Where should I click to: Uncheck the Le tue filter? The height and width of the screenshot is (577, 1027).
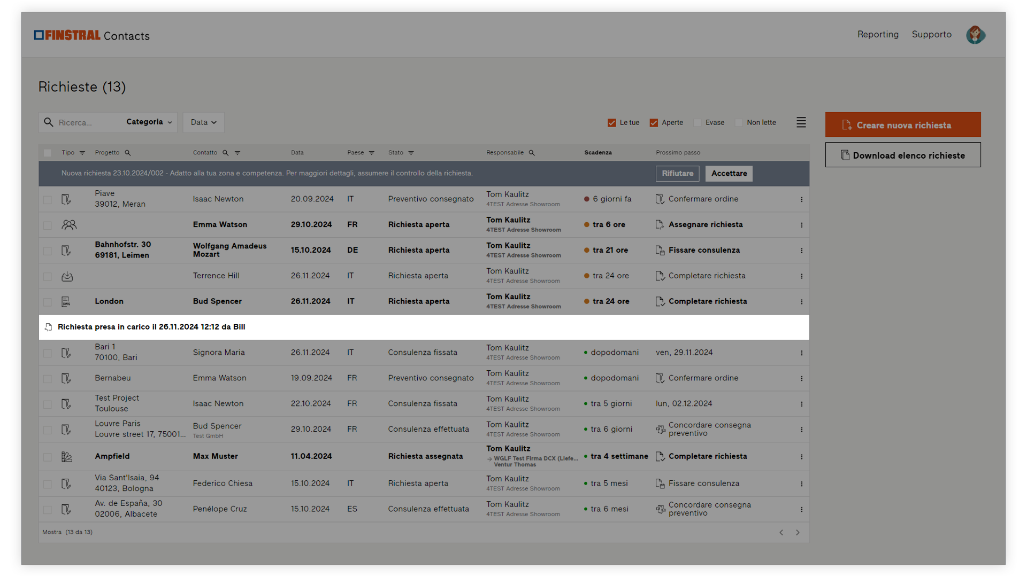(612, 123)
